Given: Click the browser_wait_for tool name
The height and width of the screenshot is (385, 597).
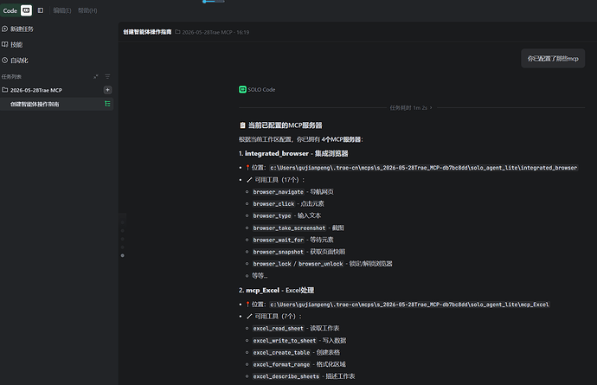Looking at the screenshot, I should point(279,240).
